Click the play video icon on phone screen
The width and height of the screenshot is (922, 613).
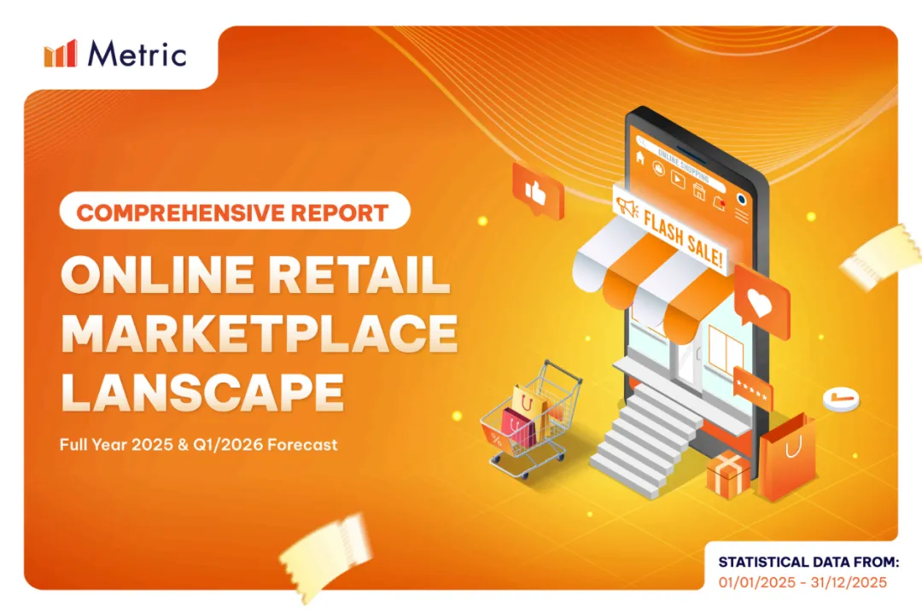[678, 178]
